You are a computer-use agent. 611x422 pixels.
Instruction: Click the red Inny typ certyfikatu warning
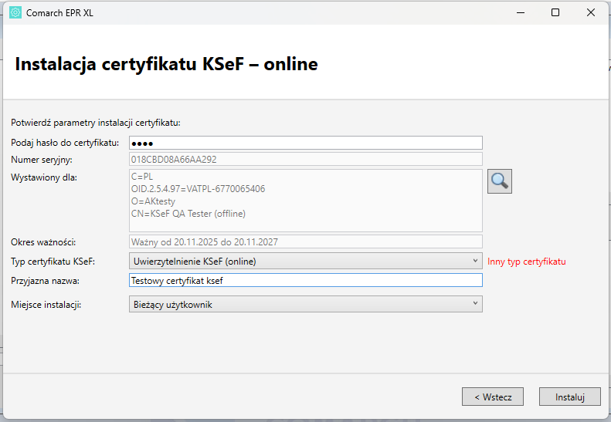click(527, 262)
